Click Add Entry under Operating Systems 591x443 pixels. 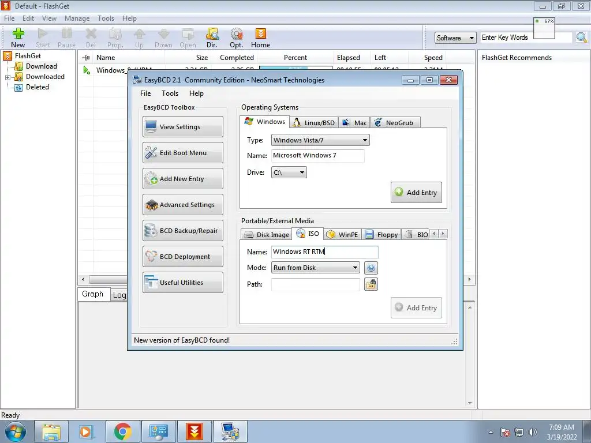coord(416,193)
